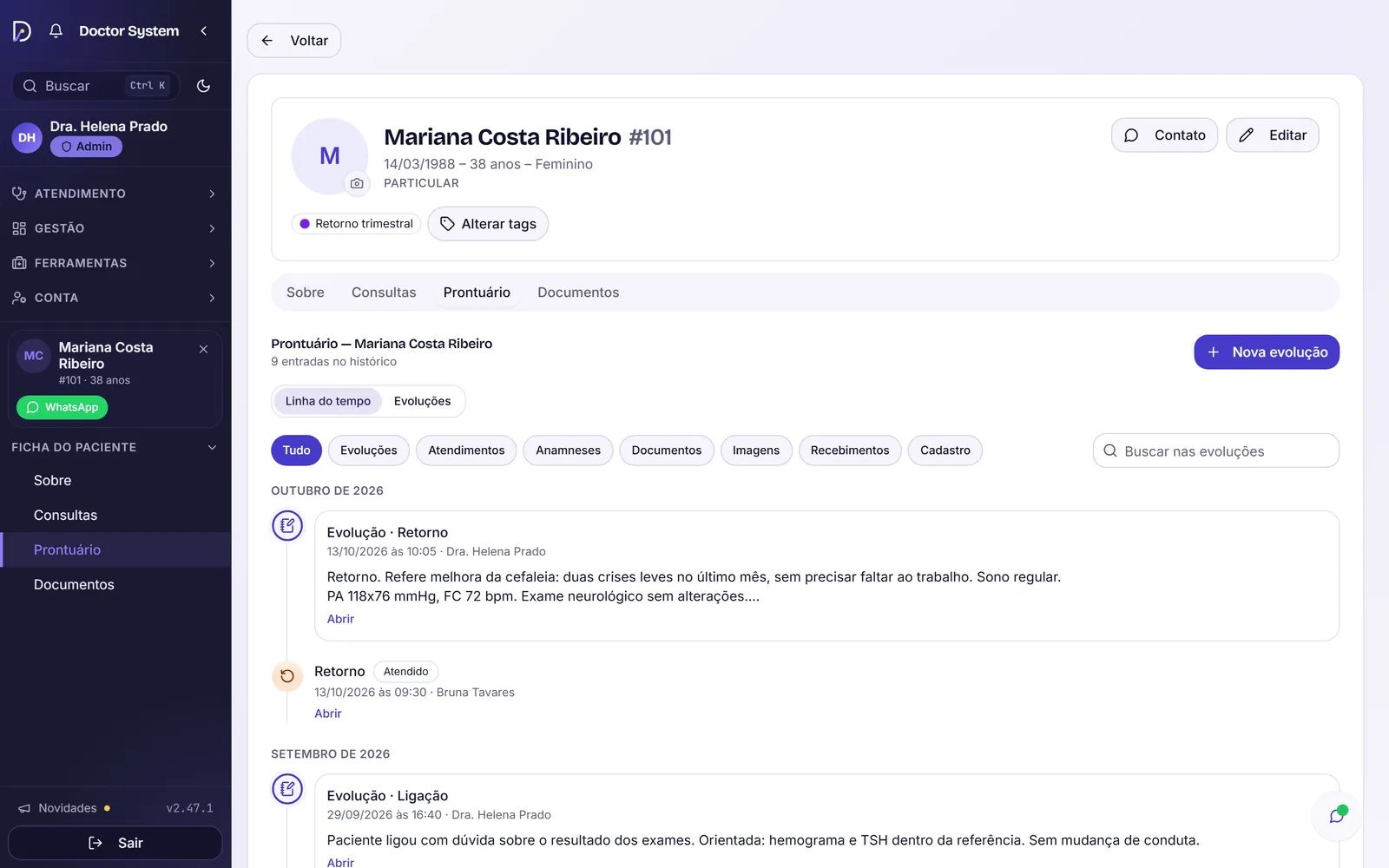This screenshot has height=868, width=1389.
Task: Select the Tudo filter chip
Action: point(296,450)
